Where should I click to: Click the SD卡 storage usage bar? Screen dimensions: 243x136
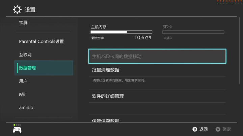pos(193,32)
